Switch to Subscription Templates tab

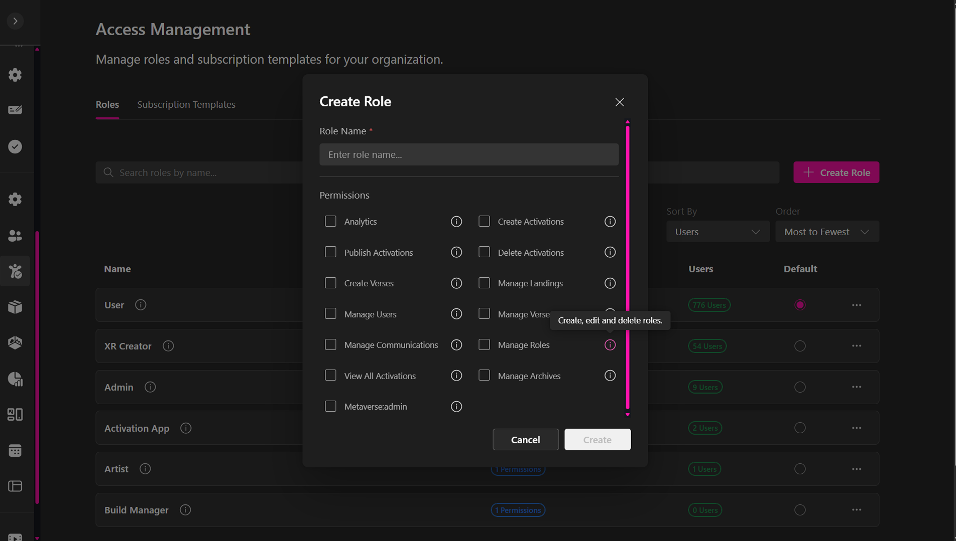coord(186,104)
